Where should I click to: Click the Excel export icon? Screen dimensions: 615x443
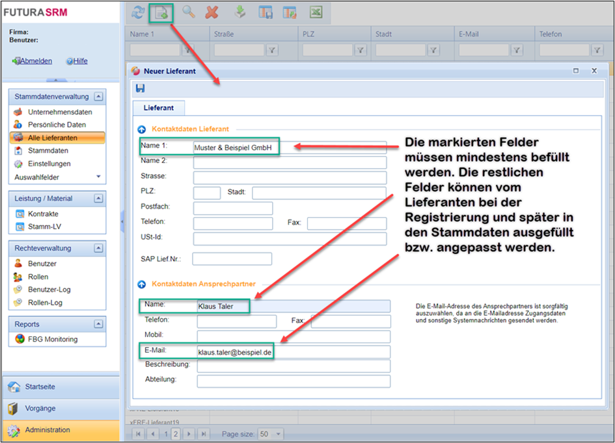316,12
